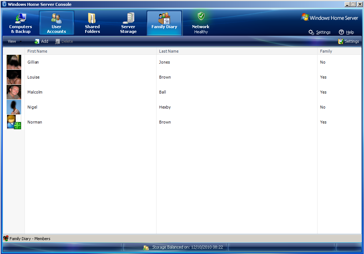Add a new family member
This screenshot has width=364, height=254.
click(x=41, y=41)
